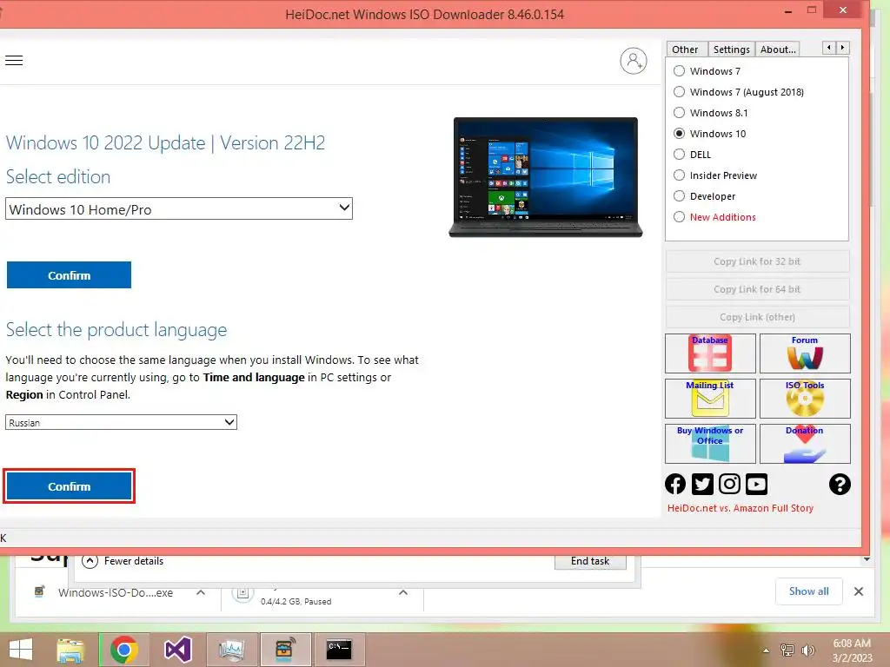Open Command Prompt taskbar icon
The height and width of the screenshot is (667, 890).
tap(339, 650)
